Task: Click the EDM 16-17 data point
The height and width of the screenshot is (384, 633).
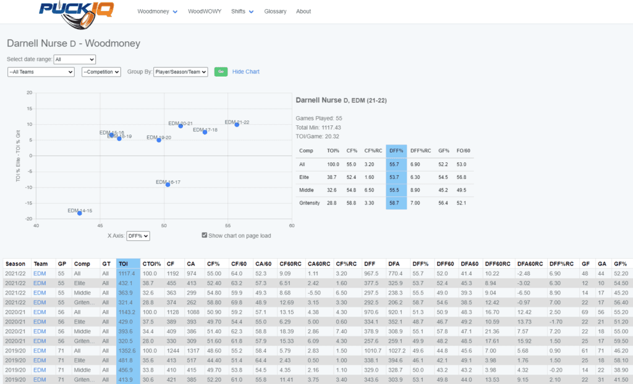Action: (x=168, y=185)
